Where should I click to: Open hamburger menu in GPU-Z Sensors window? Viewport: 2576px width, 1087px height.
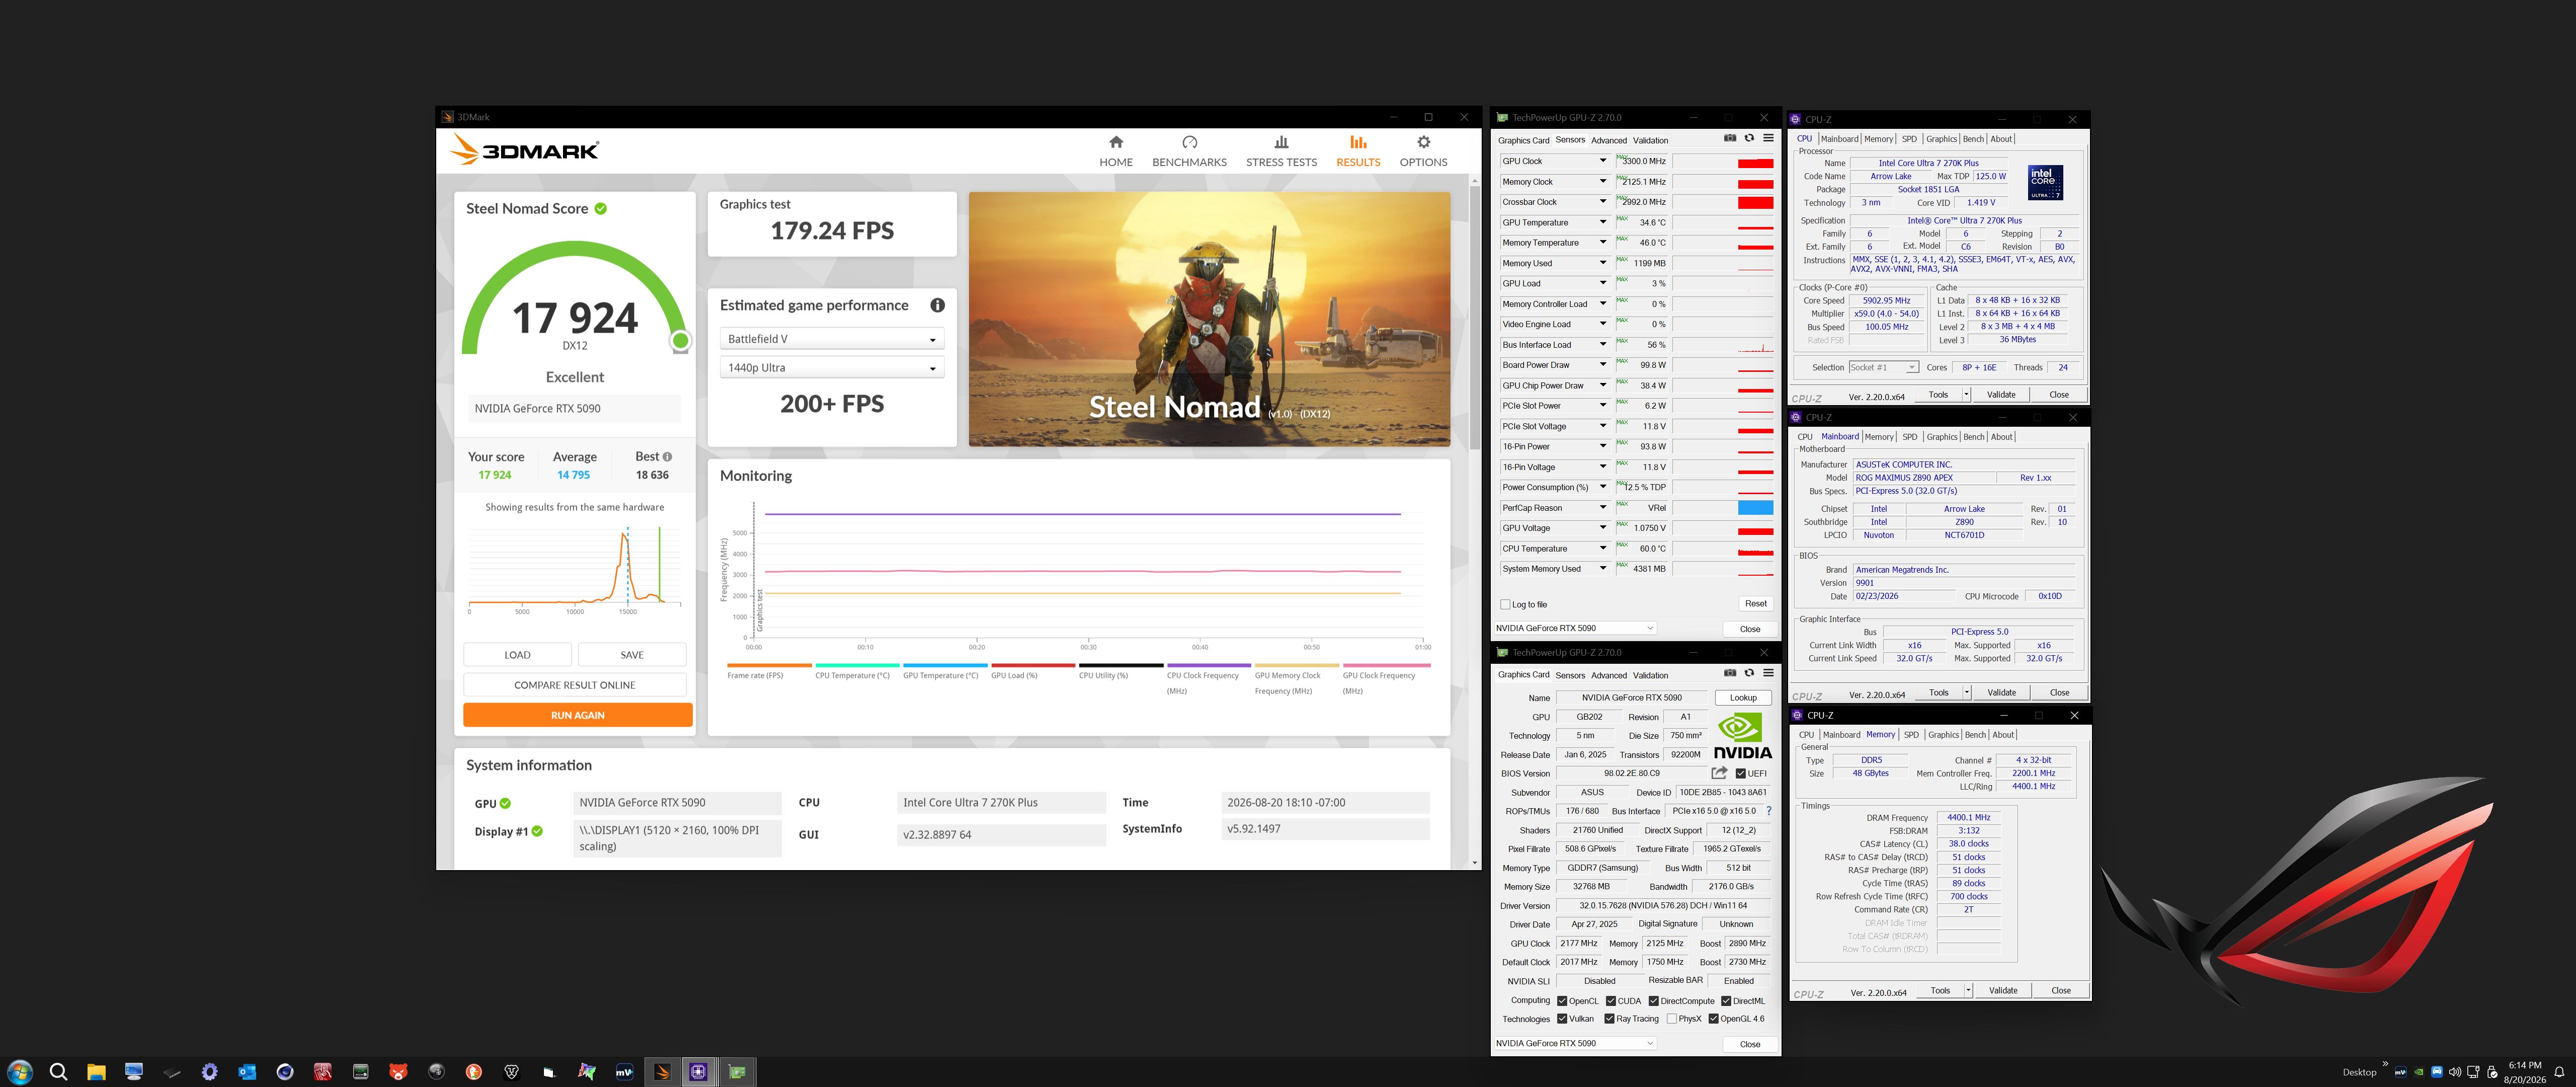(x=1768, y=139)
